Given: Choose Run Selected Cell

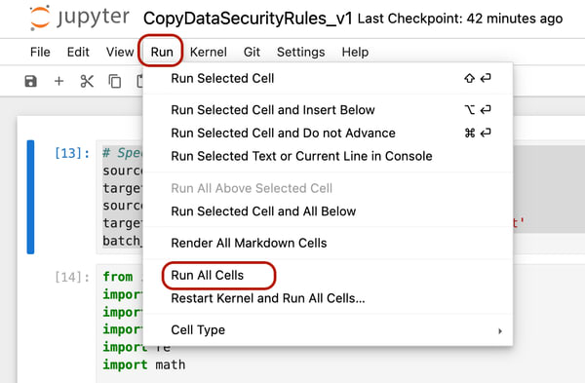Looking at the screenshot, I should coord(328,78).
